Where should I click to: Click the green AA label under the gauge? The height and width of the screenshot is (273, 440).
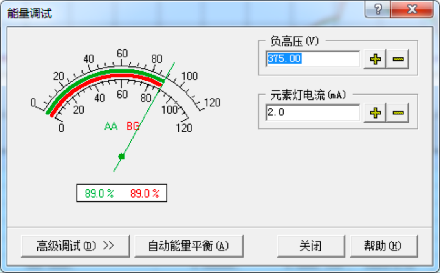(110, 126)
